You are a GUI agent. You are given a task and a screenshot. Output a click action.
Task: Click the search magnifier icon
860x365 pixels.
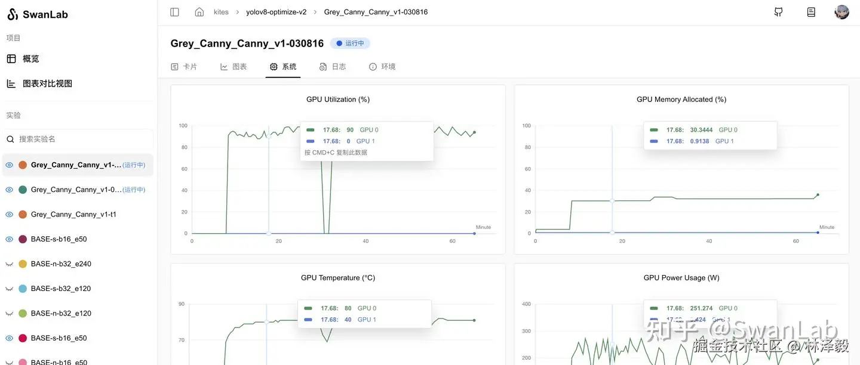[11, 139]
